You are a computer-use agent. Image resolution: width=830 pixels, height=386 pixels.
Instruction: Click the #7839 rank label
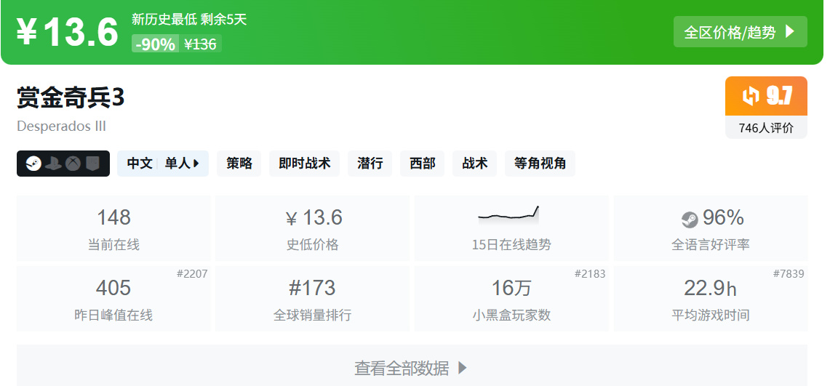pos(789,274)
